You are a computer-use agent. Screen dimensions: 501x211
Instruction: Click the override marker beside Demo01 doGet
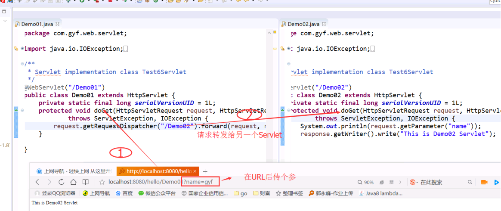(16, 110)
